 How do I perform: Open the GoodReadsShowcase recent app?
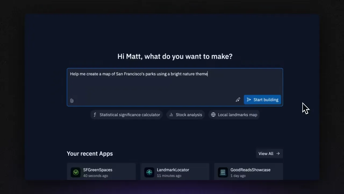coord(250,170)
